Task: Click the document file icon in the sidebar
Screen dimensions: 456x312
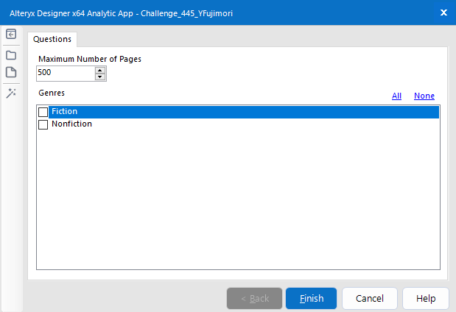Action: tap(11, 73)
